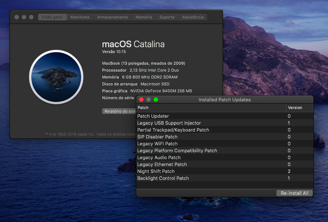Click the Relatório do sistema button
The height and width of the screenshot is (222, 328).
point(119,111)
